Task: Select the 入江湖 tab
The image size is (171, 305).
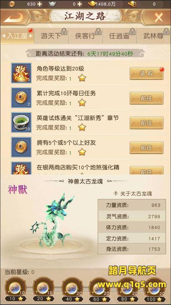Action: click(x=17, y=36)
